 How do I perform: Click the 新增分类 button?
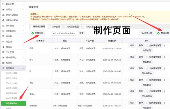pos(37,33)
